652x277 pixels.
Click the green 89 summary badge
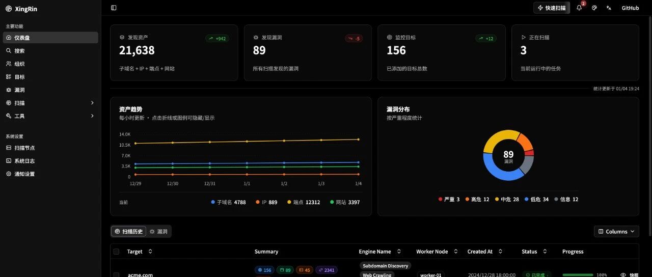tap(285, 270)
